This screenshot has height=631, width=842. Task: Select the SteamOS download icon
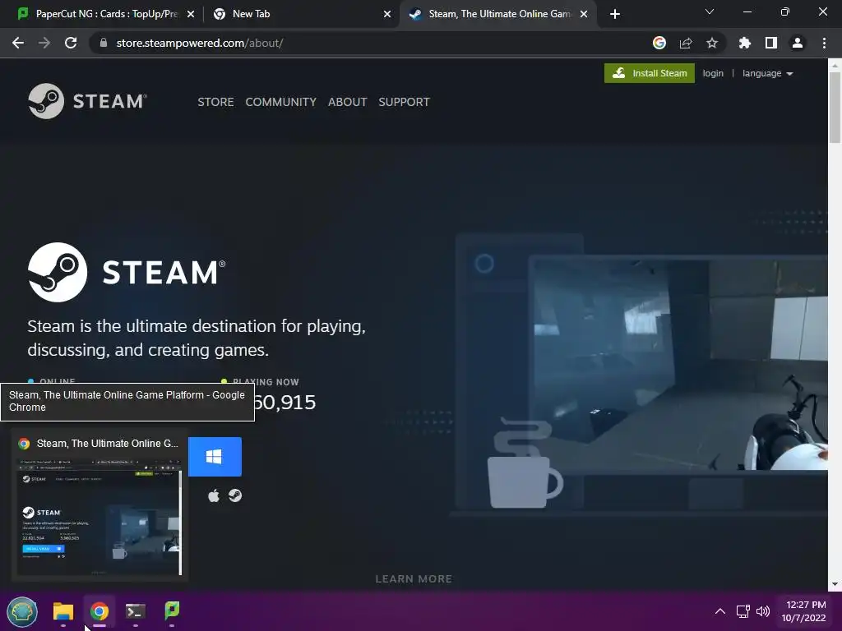tap(235, 495)
